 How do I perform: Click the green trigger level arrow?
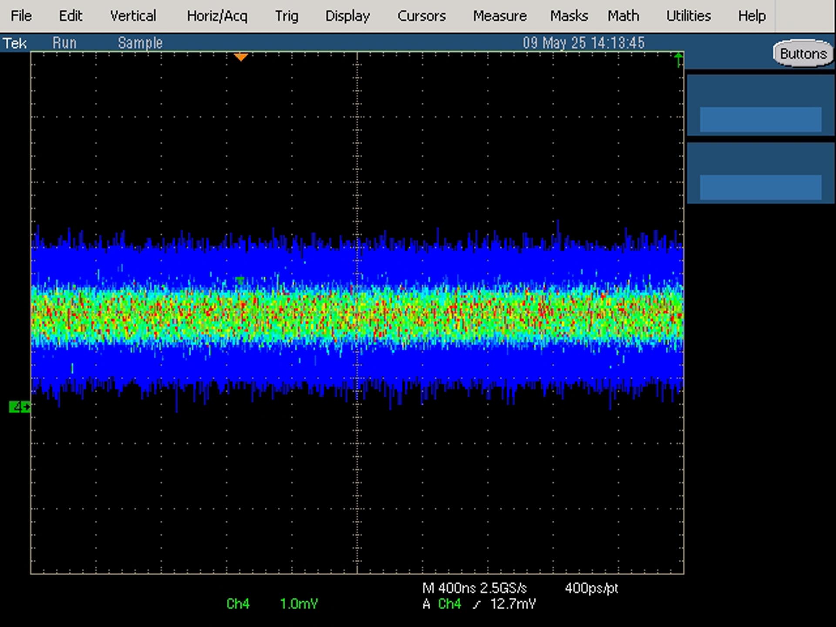point(678,60)
